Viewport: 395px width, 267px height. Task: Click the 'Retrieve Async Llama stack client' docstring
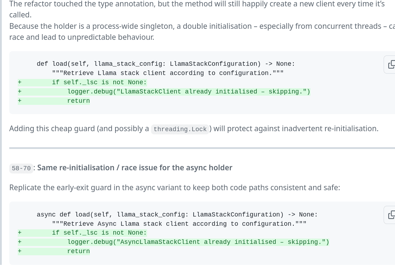pyautogui.click(x=179, y=224)
